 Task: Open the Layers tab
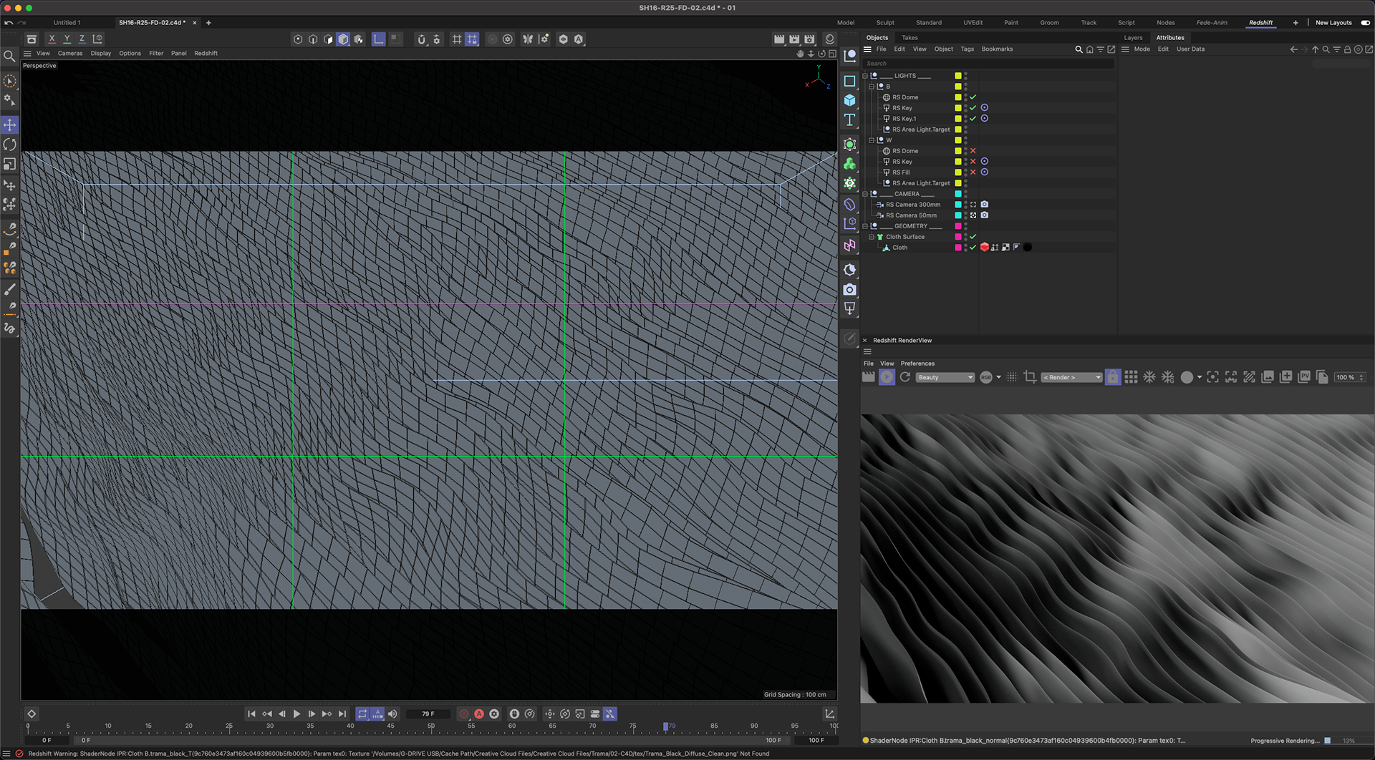click(1133, 38)
